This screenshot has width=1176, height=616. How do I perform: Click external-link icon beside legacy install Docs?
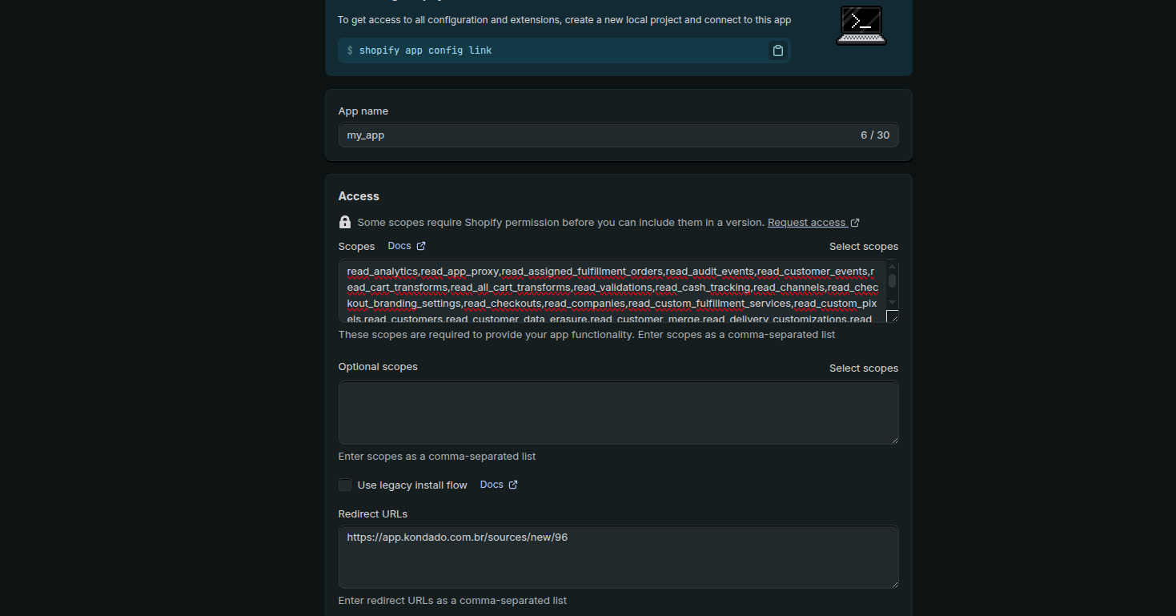(513, 485)
